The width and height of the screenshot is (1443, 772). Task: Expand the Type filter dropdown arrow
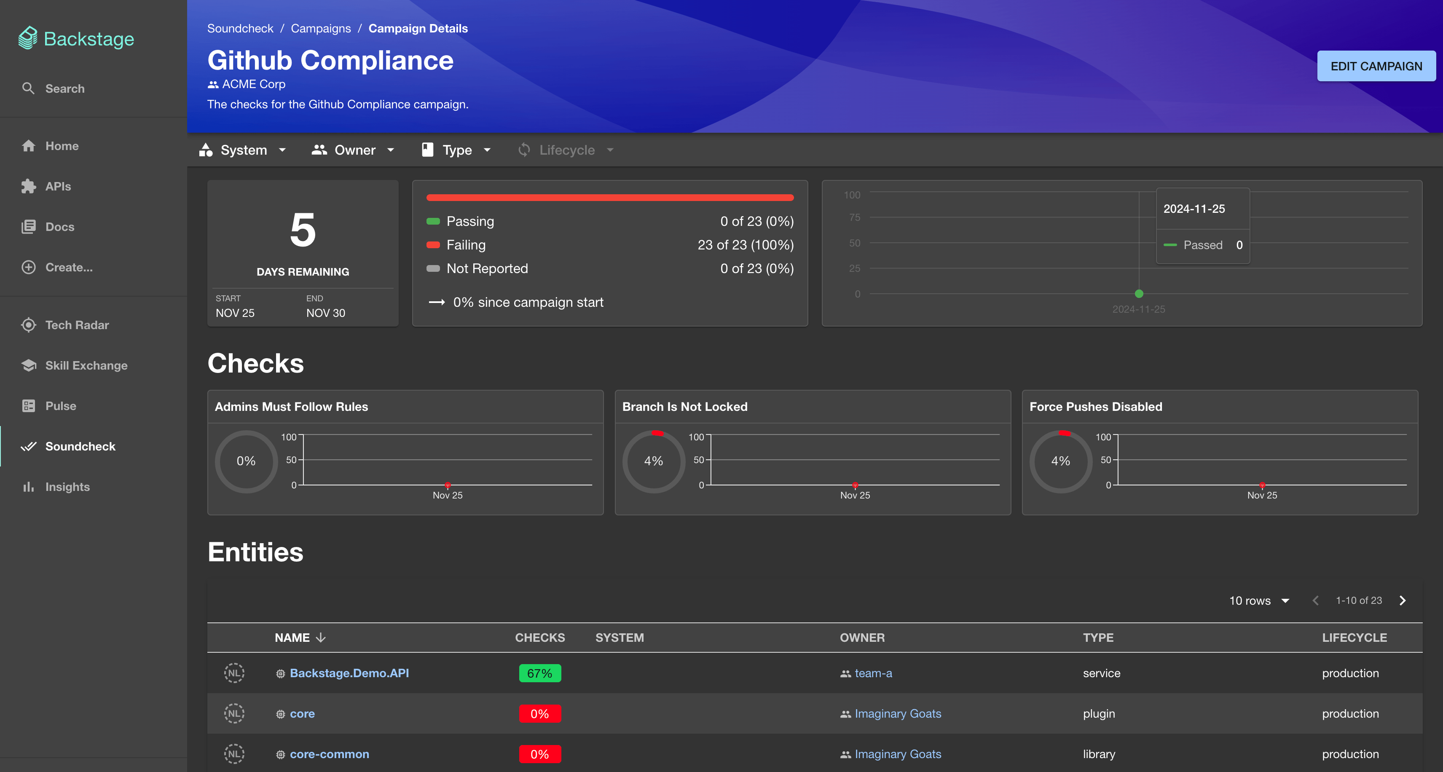click(x=487, y=150)
